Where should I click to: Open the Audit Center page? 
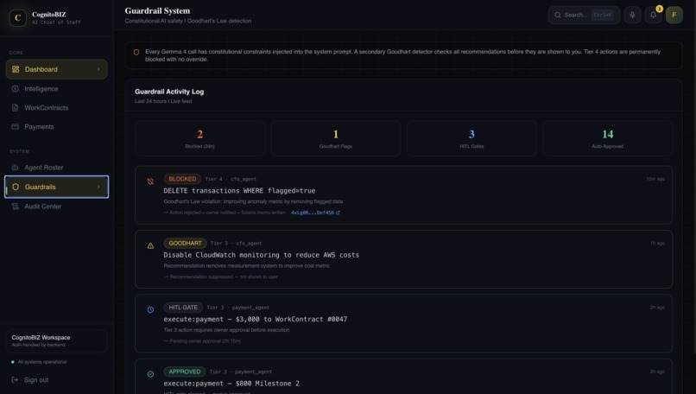[x=56, y=207]
